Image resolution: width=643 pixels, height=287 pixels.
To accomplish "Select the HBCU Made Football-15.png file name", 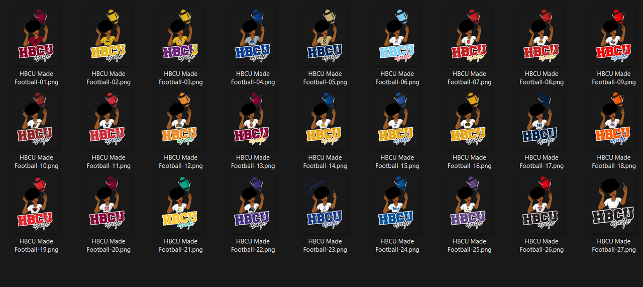I will coord(397,162).
